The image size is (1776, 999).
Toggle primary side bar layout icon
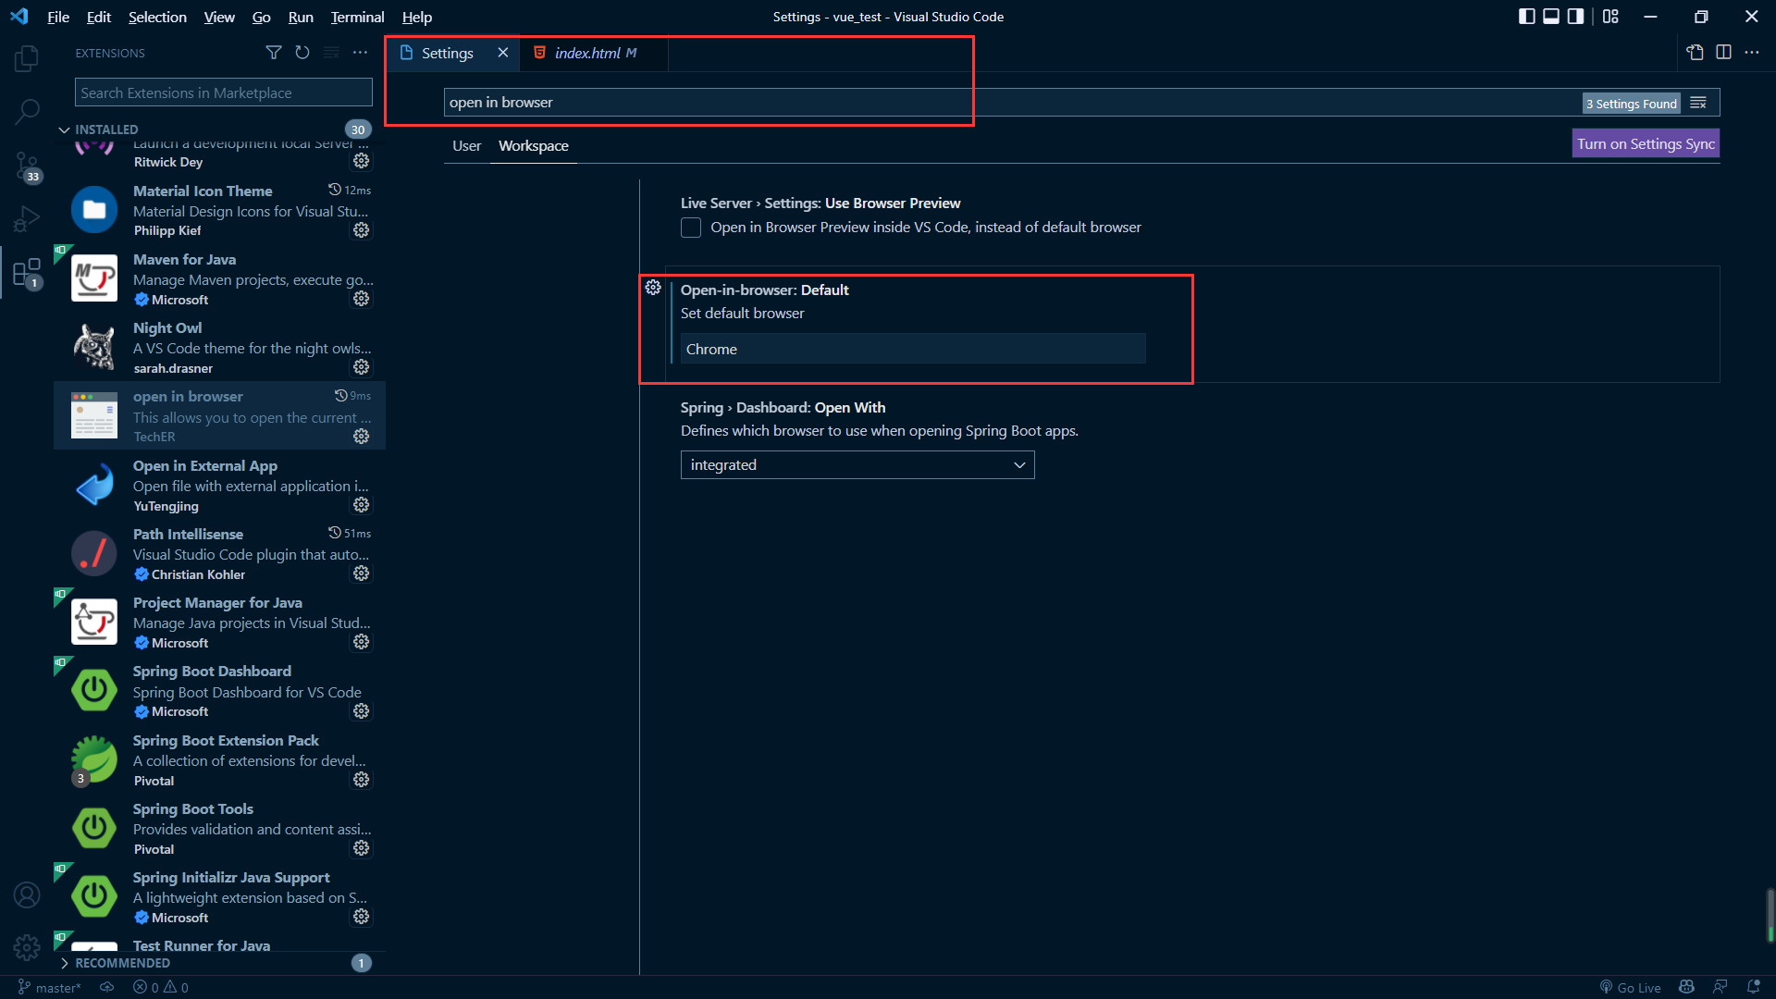[1527, 17]
